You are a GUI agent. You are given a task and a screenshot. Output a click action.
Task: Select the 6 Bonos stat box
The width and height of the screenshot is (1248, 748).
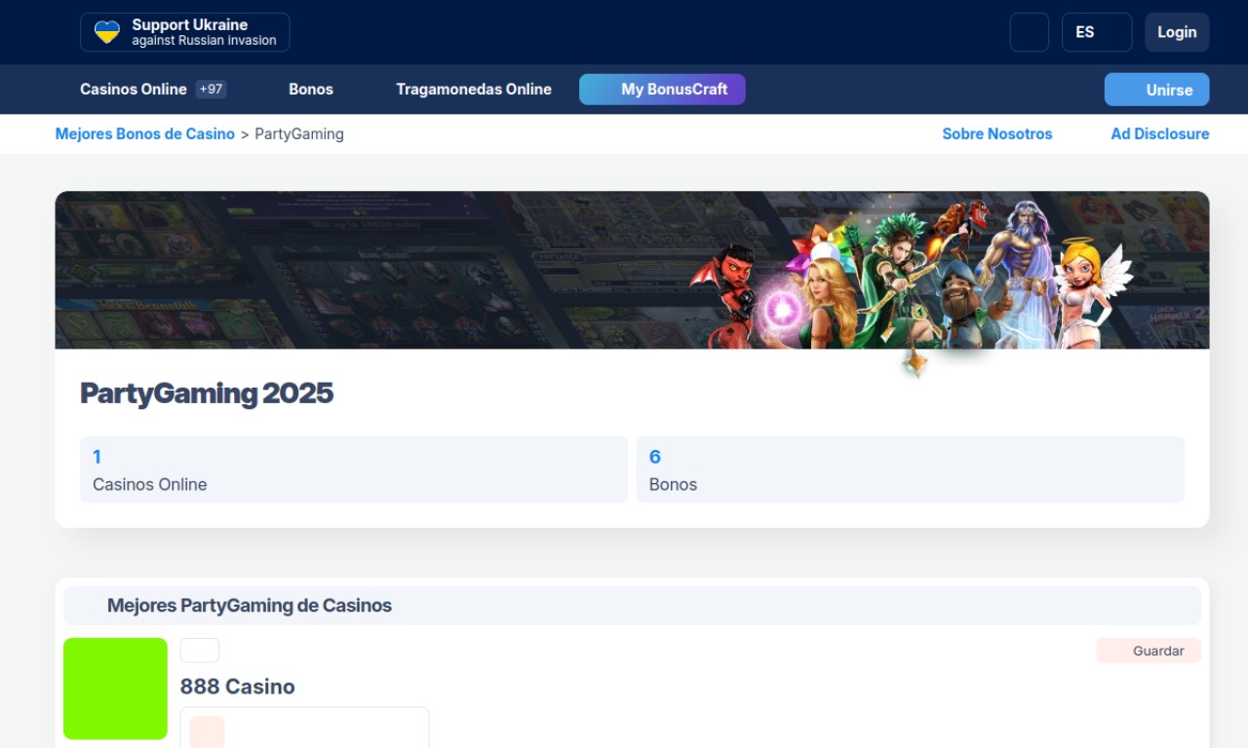click(911, 469)
